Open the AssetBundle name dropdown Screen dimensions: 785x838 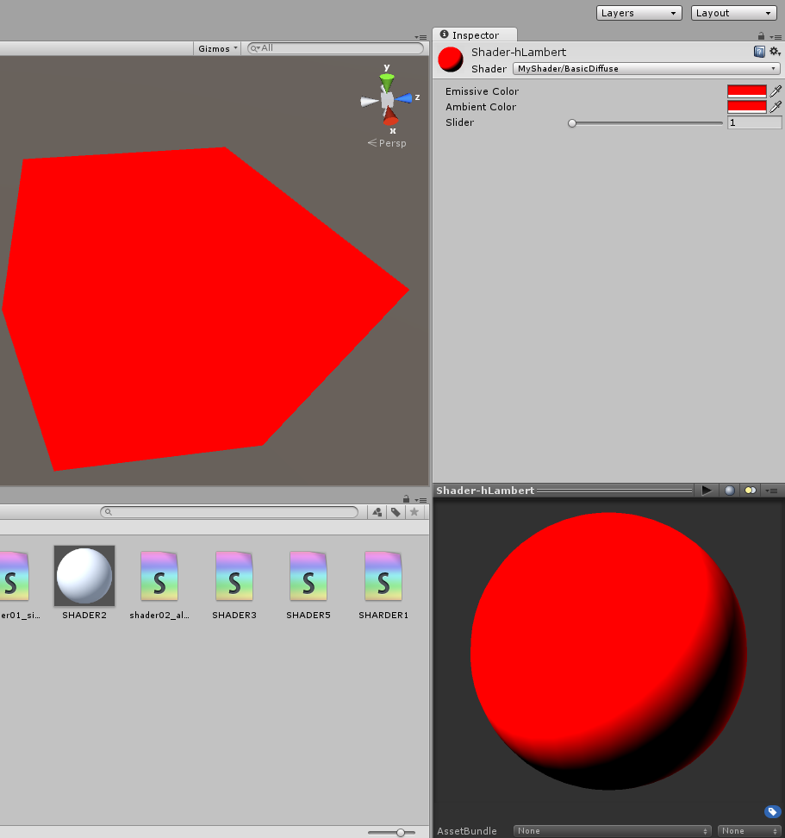[612, 831]
